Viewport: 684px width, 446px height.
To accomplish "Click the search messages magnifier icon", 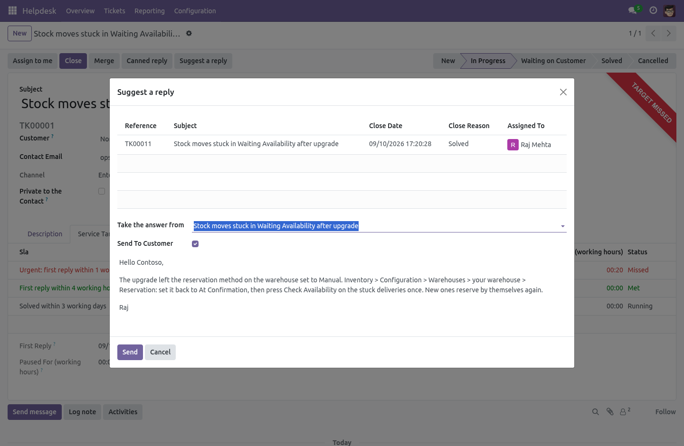I will pyautogui.click(x=595, y=412).
